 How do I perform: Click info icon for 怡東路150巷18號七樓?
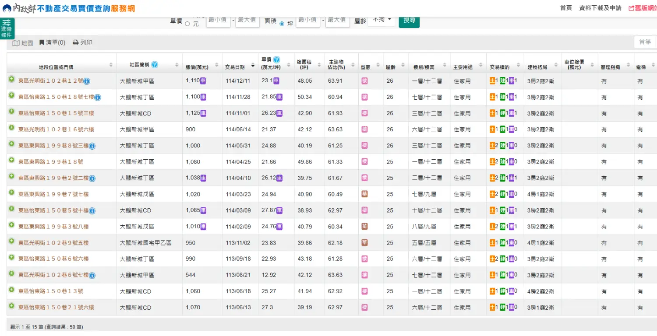tap(98, 97)
